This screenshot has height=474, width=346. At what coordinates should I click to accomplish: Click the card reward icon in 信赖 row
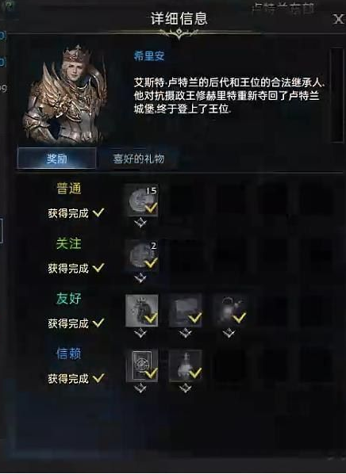tap(142, 365)
